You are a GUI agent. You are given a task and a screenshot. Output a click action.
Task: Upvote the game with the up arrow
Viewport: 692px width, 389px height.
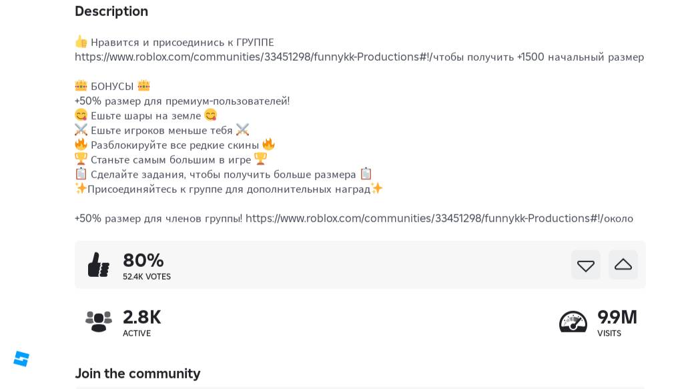pos(623,265)
